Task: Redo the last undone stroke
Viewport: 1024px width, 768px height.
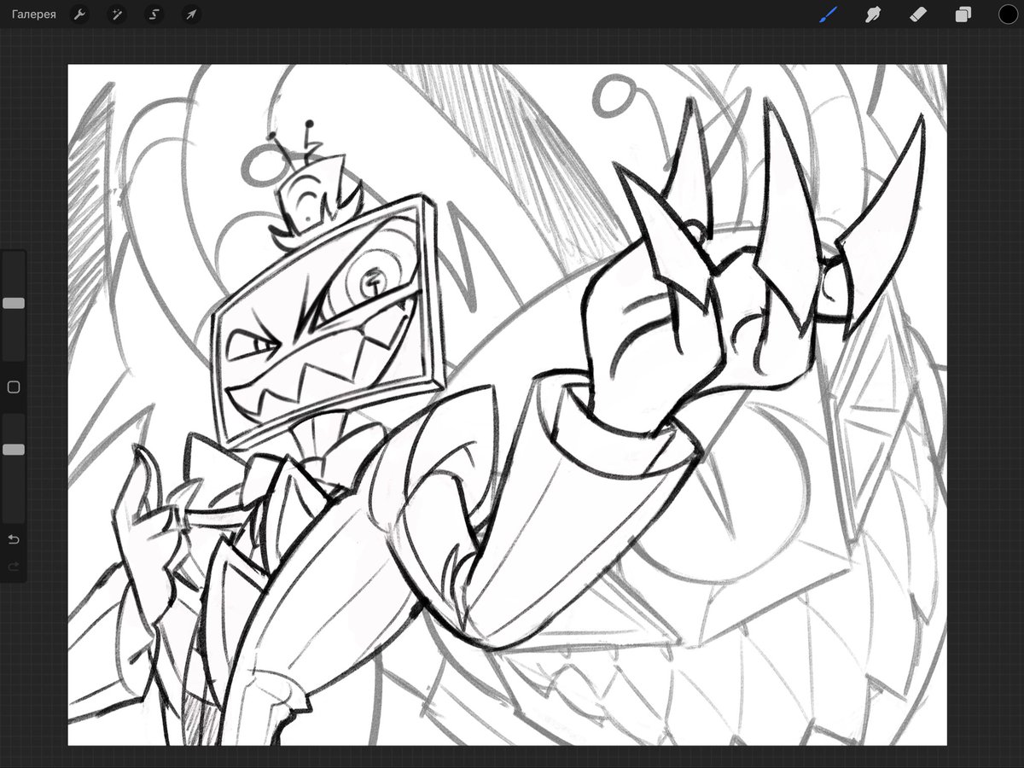Action: coord(14,567)
